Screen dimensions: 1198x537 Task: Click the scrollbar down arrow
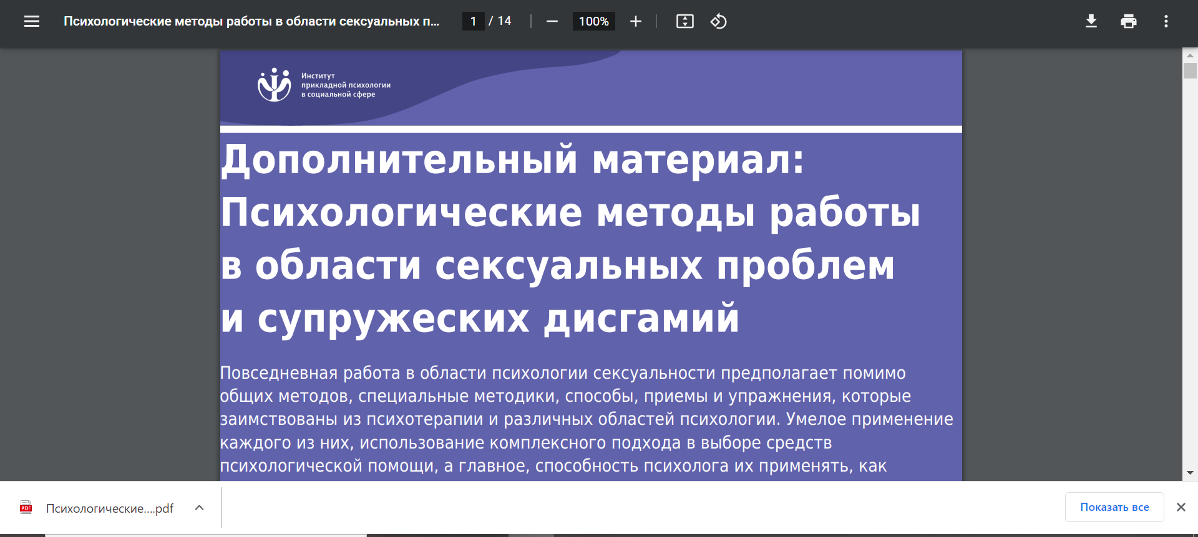point(1190,473)
